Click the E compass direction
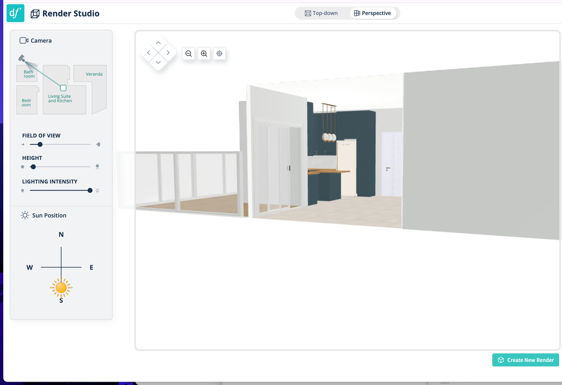This screenshot has height=385, width=562. (x=91, y=268)
